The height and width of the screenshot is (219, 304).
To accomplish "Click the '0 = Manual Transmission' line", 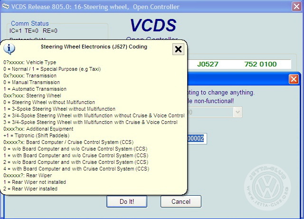I will [32, 83].
